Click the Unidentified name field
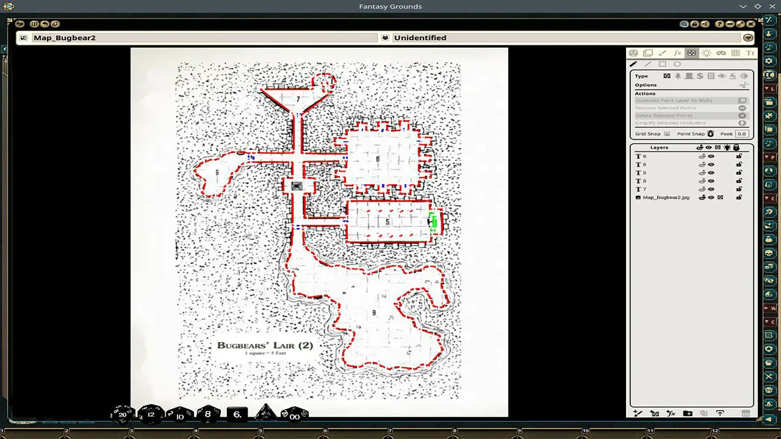 click(566, 38)
